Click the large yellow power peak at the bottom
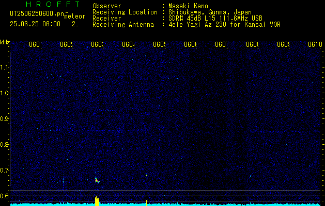 [97, 201]
